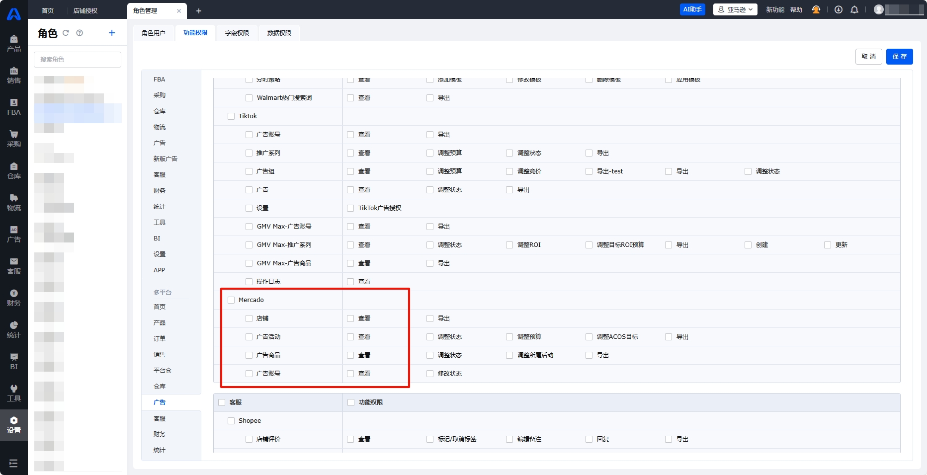
Task: Click the 保存 button
Action: 899,57
